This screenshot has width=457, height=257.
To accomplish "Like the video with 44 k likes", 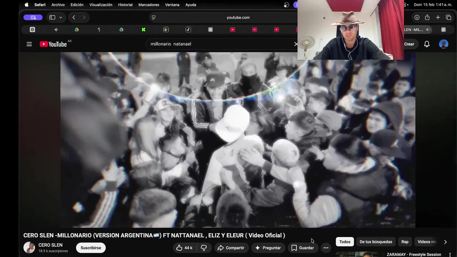I will pyautogui.click(x=184, y=248).
